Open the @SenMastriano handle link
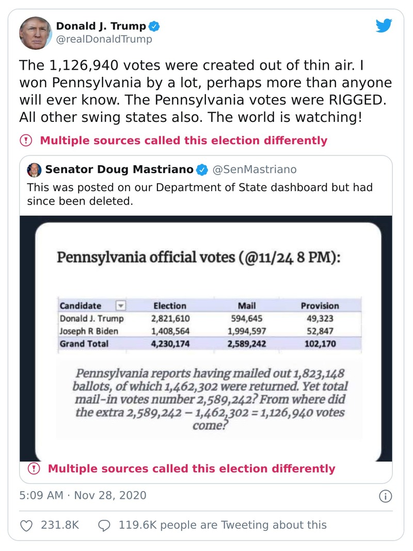The height and width of the screenshot is (551, 413). point(255,169)
